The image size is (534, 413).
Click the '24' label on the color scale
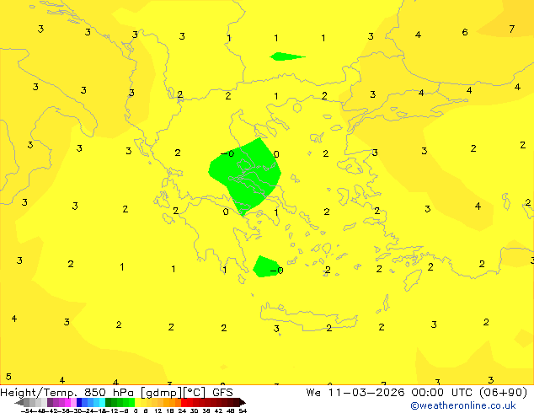182,410
